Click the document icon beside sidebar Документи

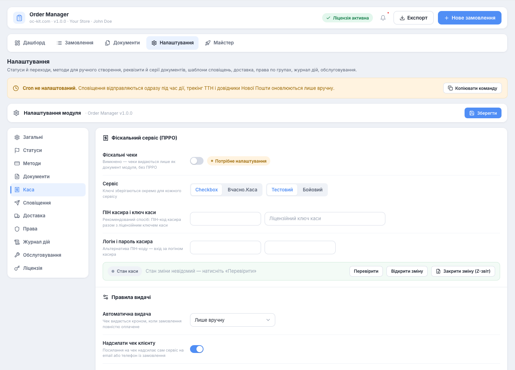(x=17, y=176)
